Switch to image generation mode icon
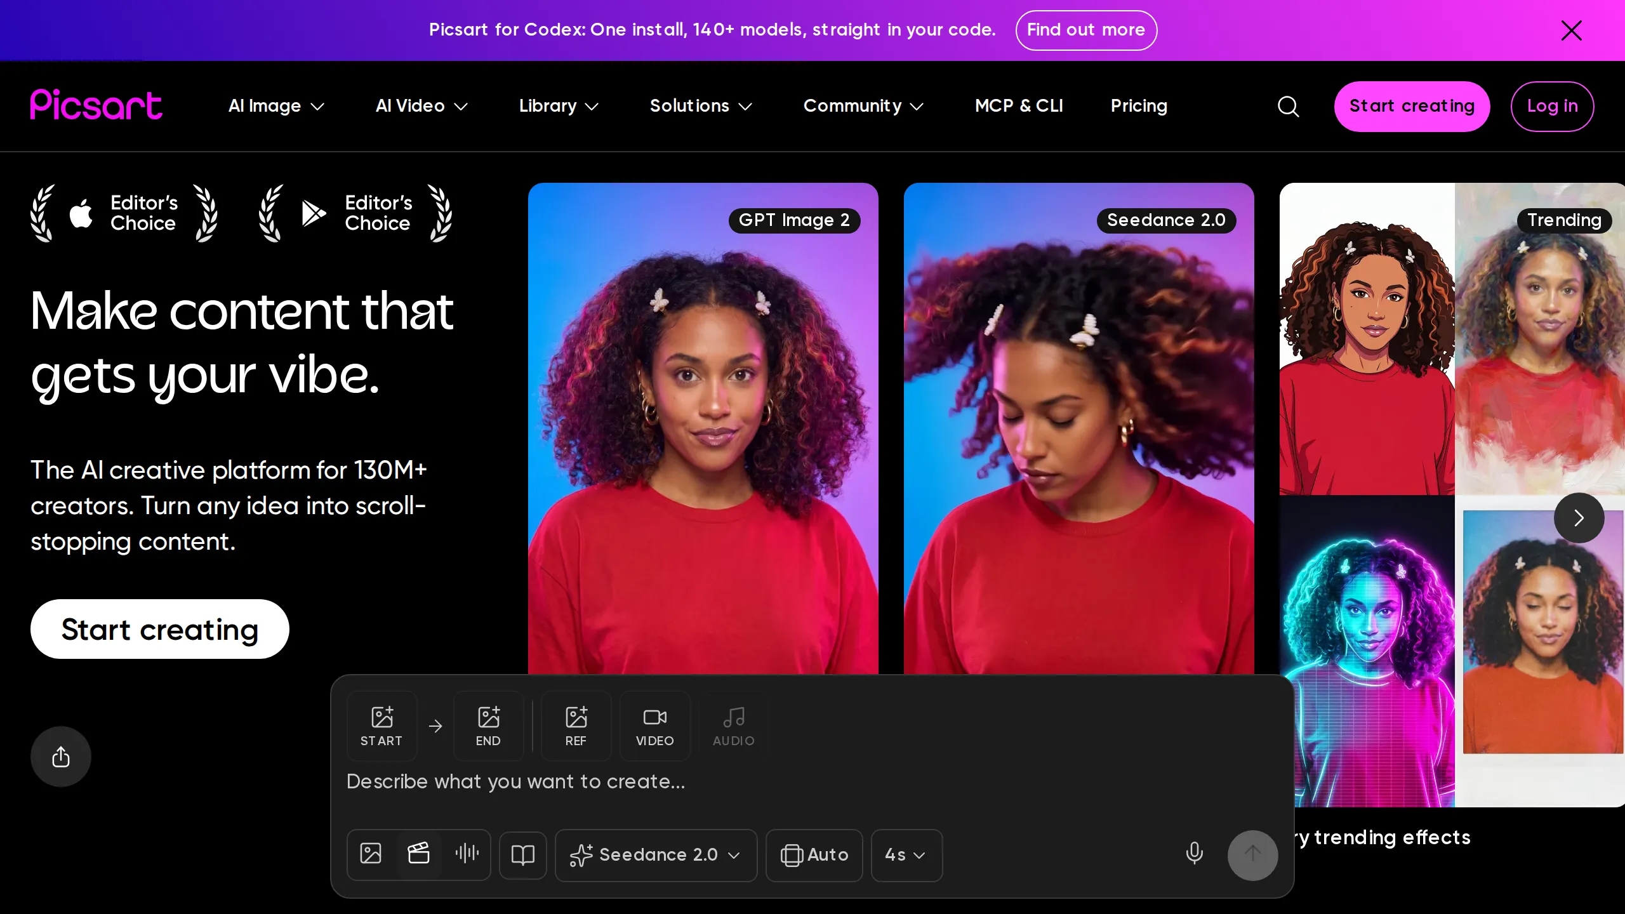Image resolution: width=1625 pixels, height=914 pixels. [x=371, y=854]
